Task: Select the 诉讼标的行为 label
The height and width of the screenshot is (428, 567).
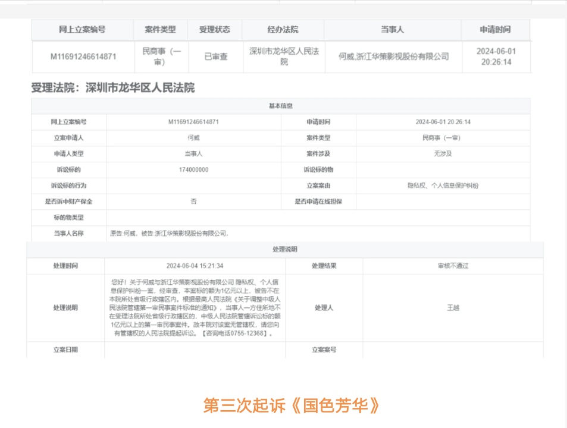Action: 68,185
